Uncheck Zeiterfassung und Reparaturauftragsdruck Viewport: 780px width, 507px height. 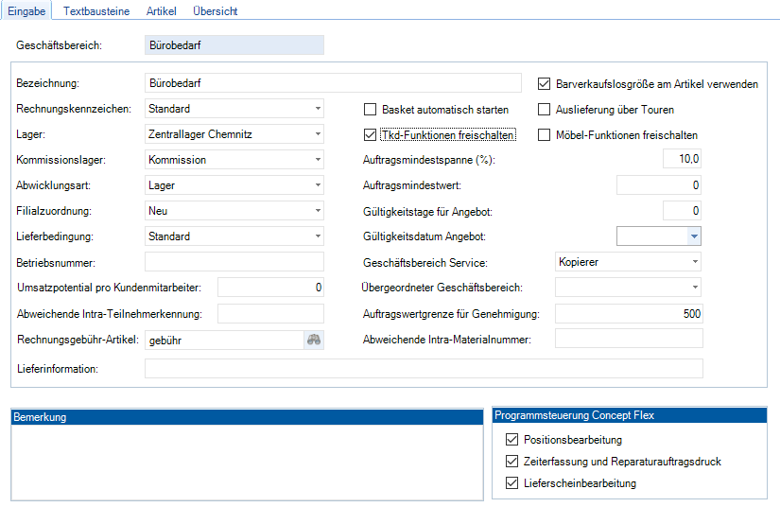click(x=512, y=462)
